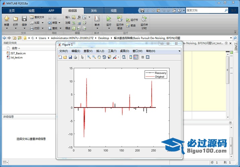Toggle the Edit Plot arrow tool

click(82, 57)
